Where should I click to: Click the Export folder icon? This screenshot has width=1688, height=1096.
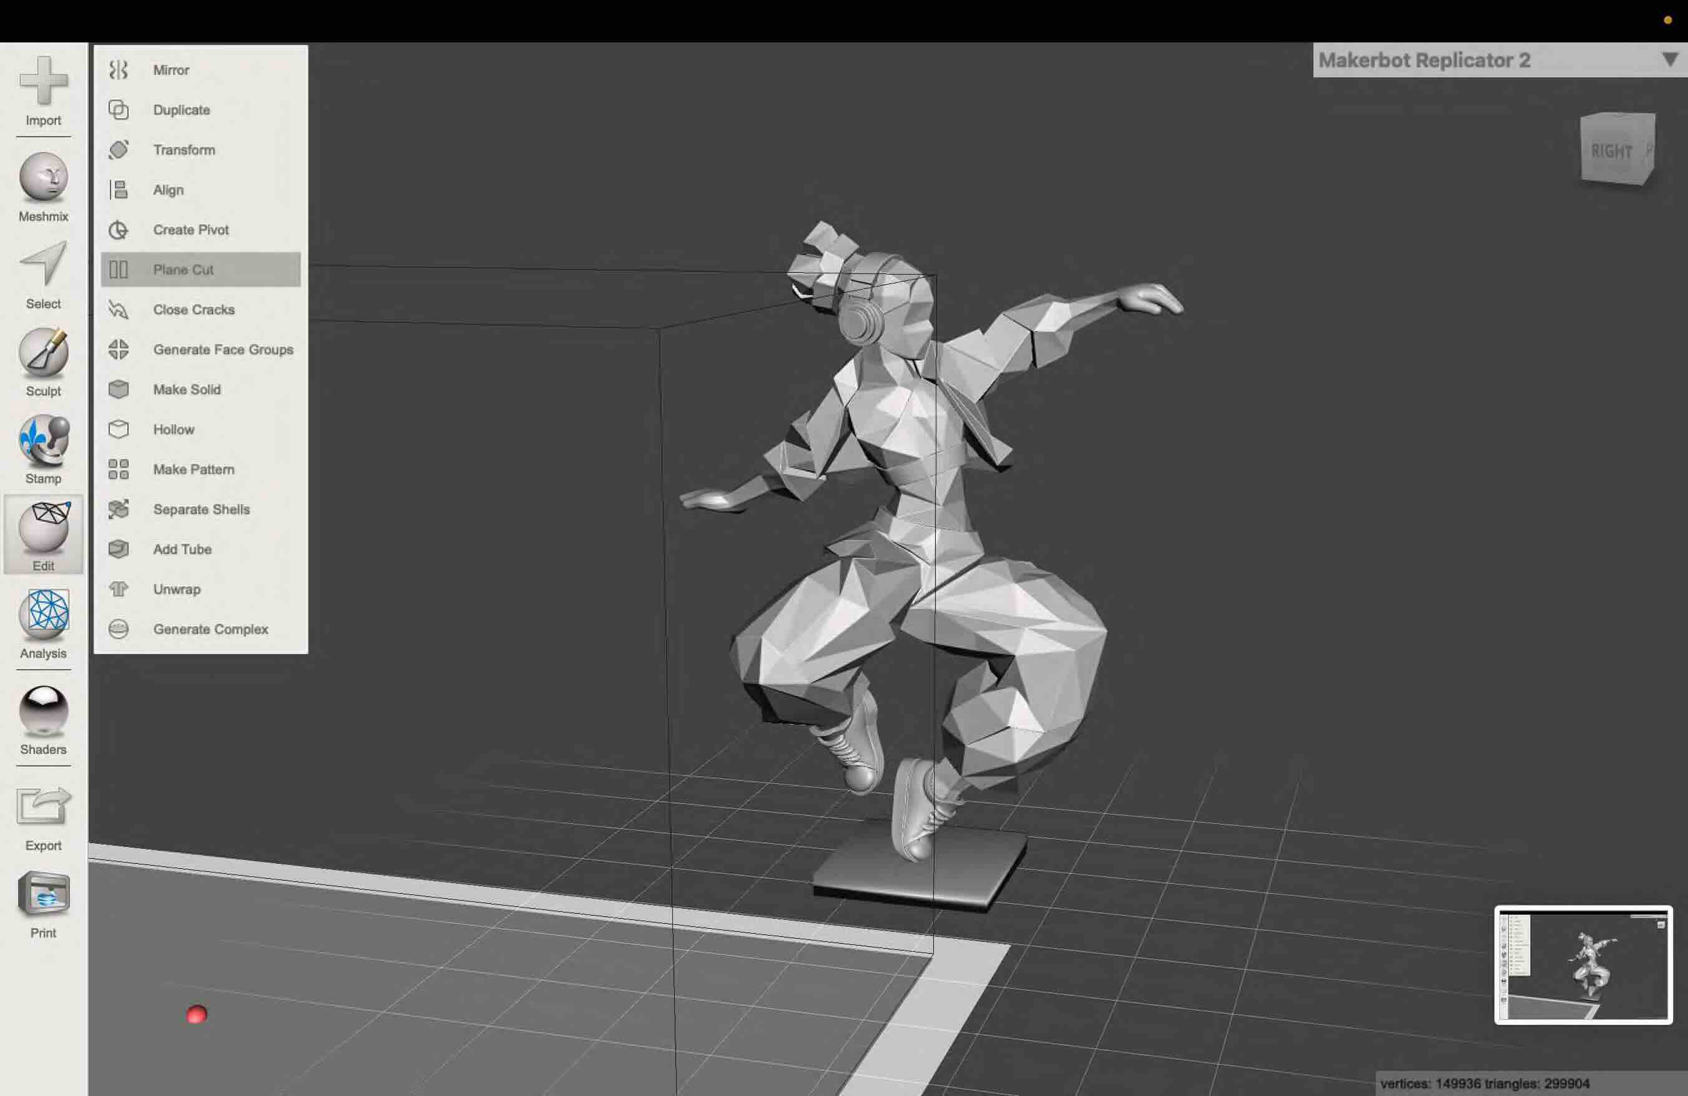43,807
